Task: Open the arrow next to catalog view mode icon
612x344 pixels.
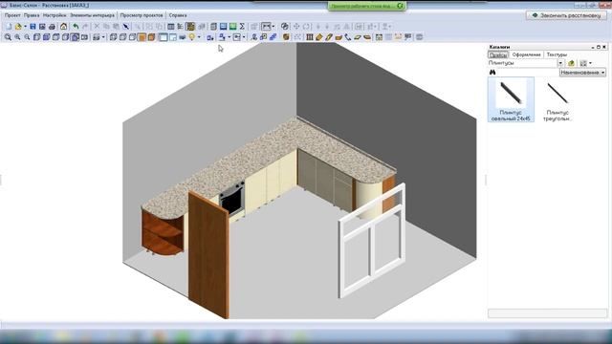Action: point(590,63)
